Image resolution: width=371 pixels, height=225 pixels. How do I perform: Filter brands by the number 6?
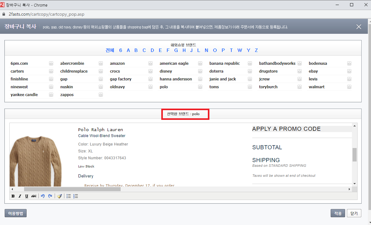tap(121, 50)
